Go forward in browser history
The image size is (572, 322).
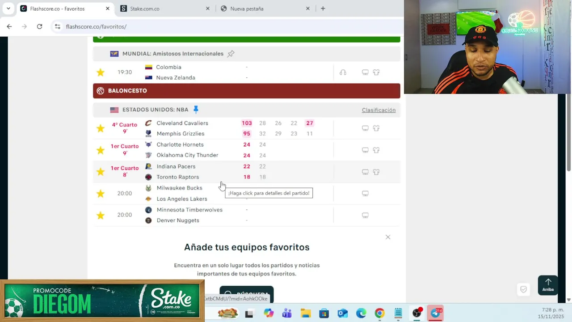(25, 26)
